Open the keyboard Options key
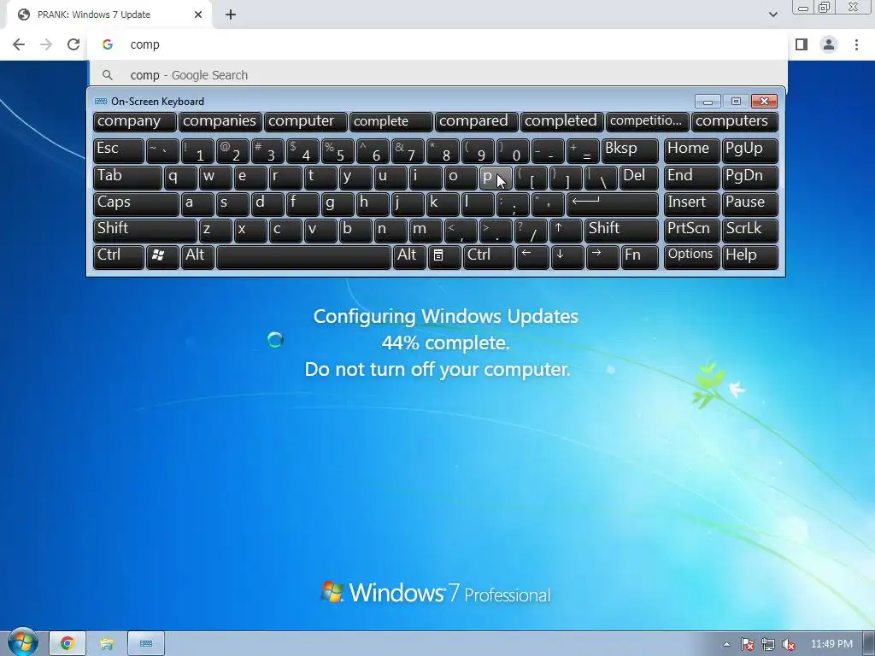Image resolution: width=875 pixels, height=656 pixels. point(691,257)
